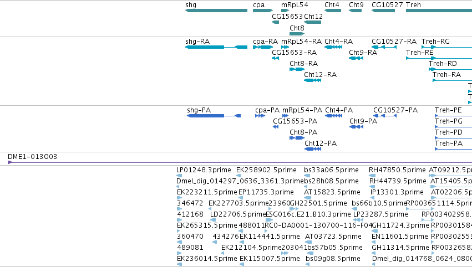Select the Treh gene bar
The image size is (472, 267).
click(439, 11)
